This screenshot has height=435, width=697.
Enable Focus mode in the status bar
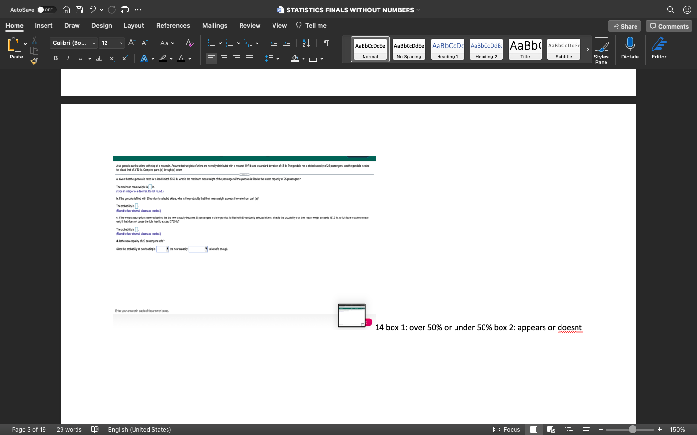pyautogui.click(x=506, y=429)
